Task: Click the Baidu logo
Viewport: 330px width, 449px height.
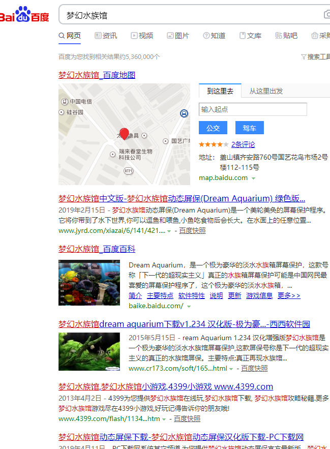Action: pos(24,14)
